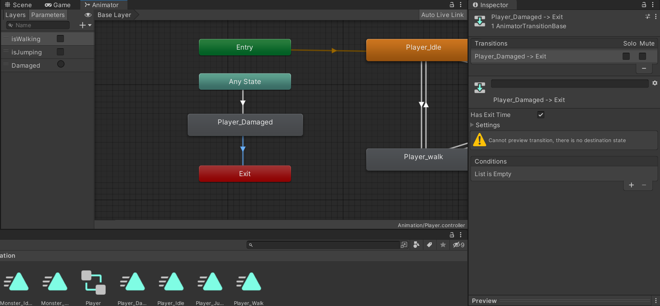The width and height of the screenshot is (660, 306).
Task: Toggle the favorites star in Project
Action: [x=443, y=245]
